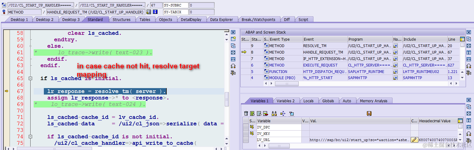Click blue arrows icon in Variables toolbar
Viewport: 474px width, 150px height.
[283, 114]
